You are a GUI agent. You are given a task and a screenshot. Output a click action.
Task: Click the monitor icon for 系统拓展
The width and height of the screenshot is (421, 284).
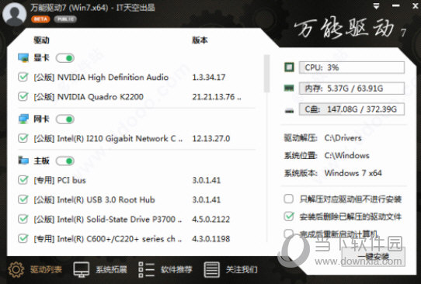[x=82, y=269]
